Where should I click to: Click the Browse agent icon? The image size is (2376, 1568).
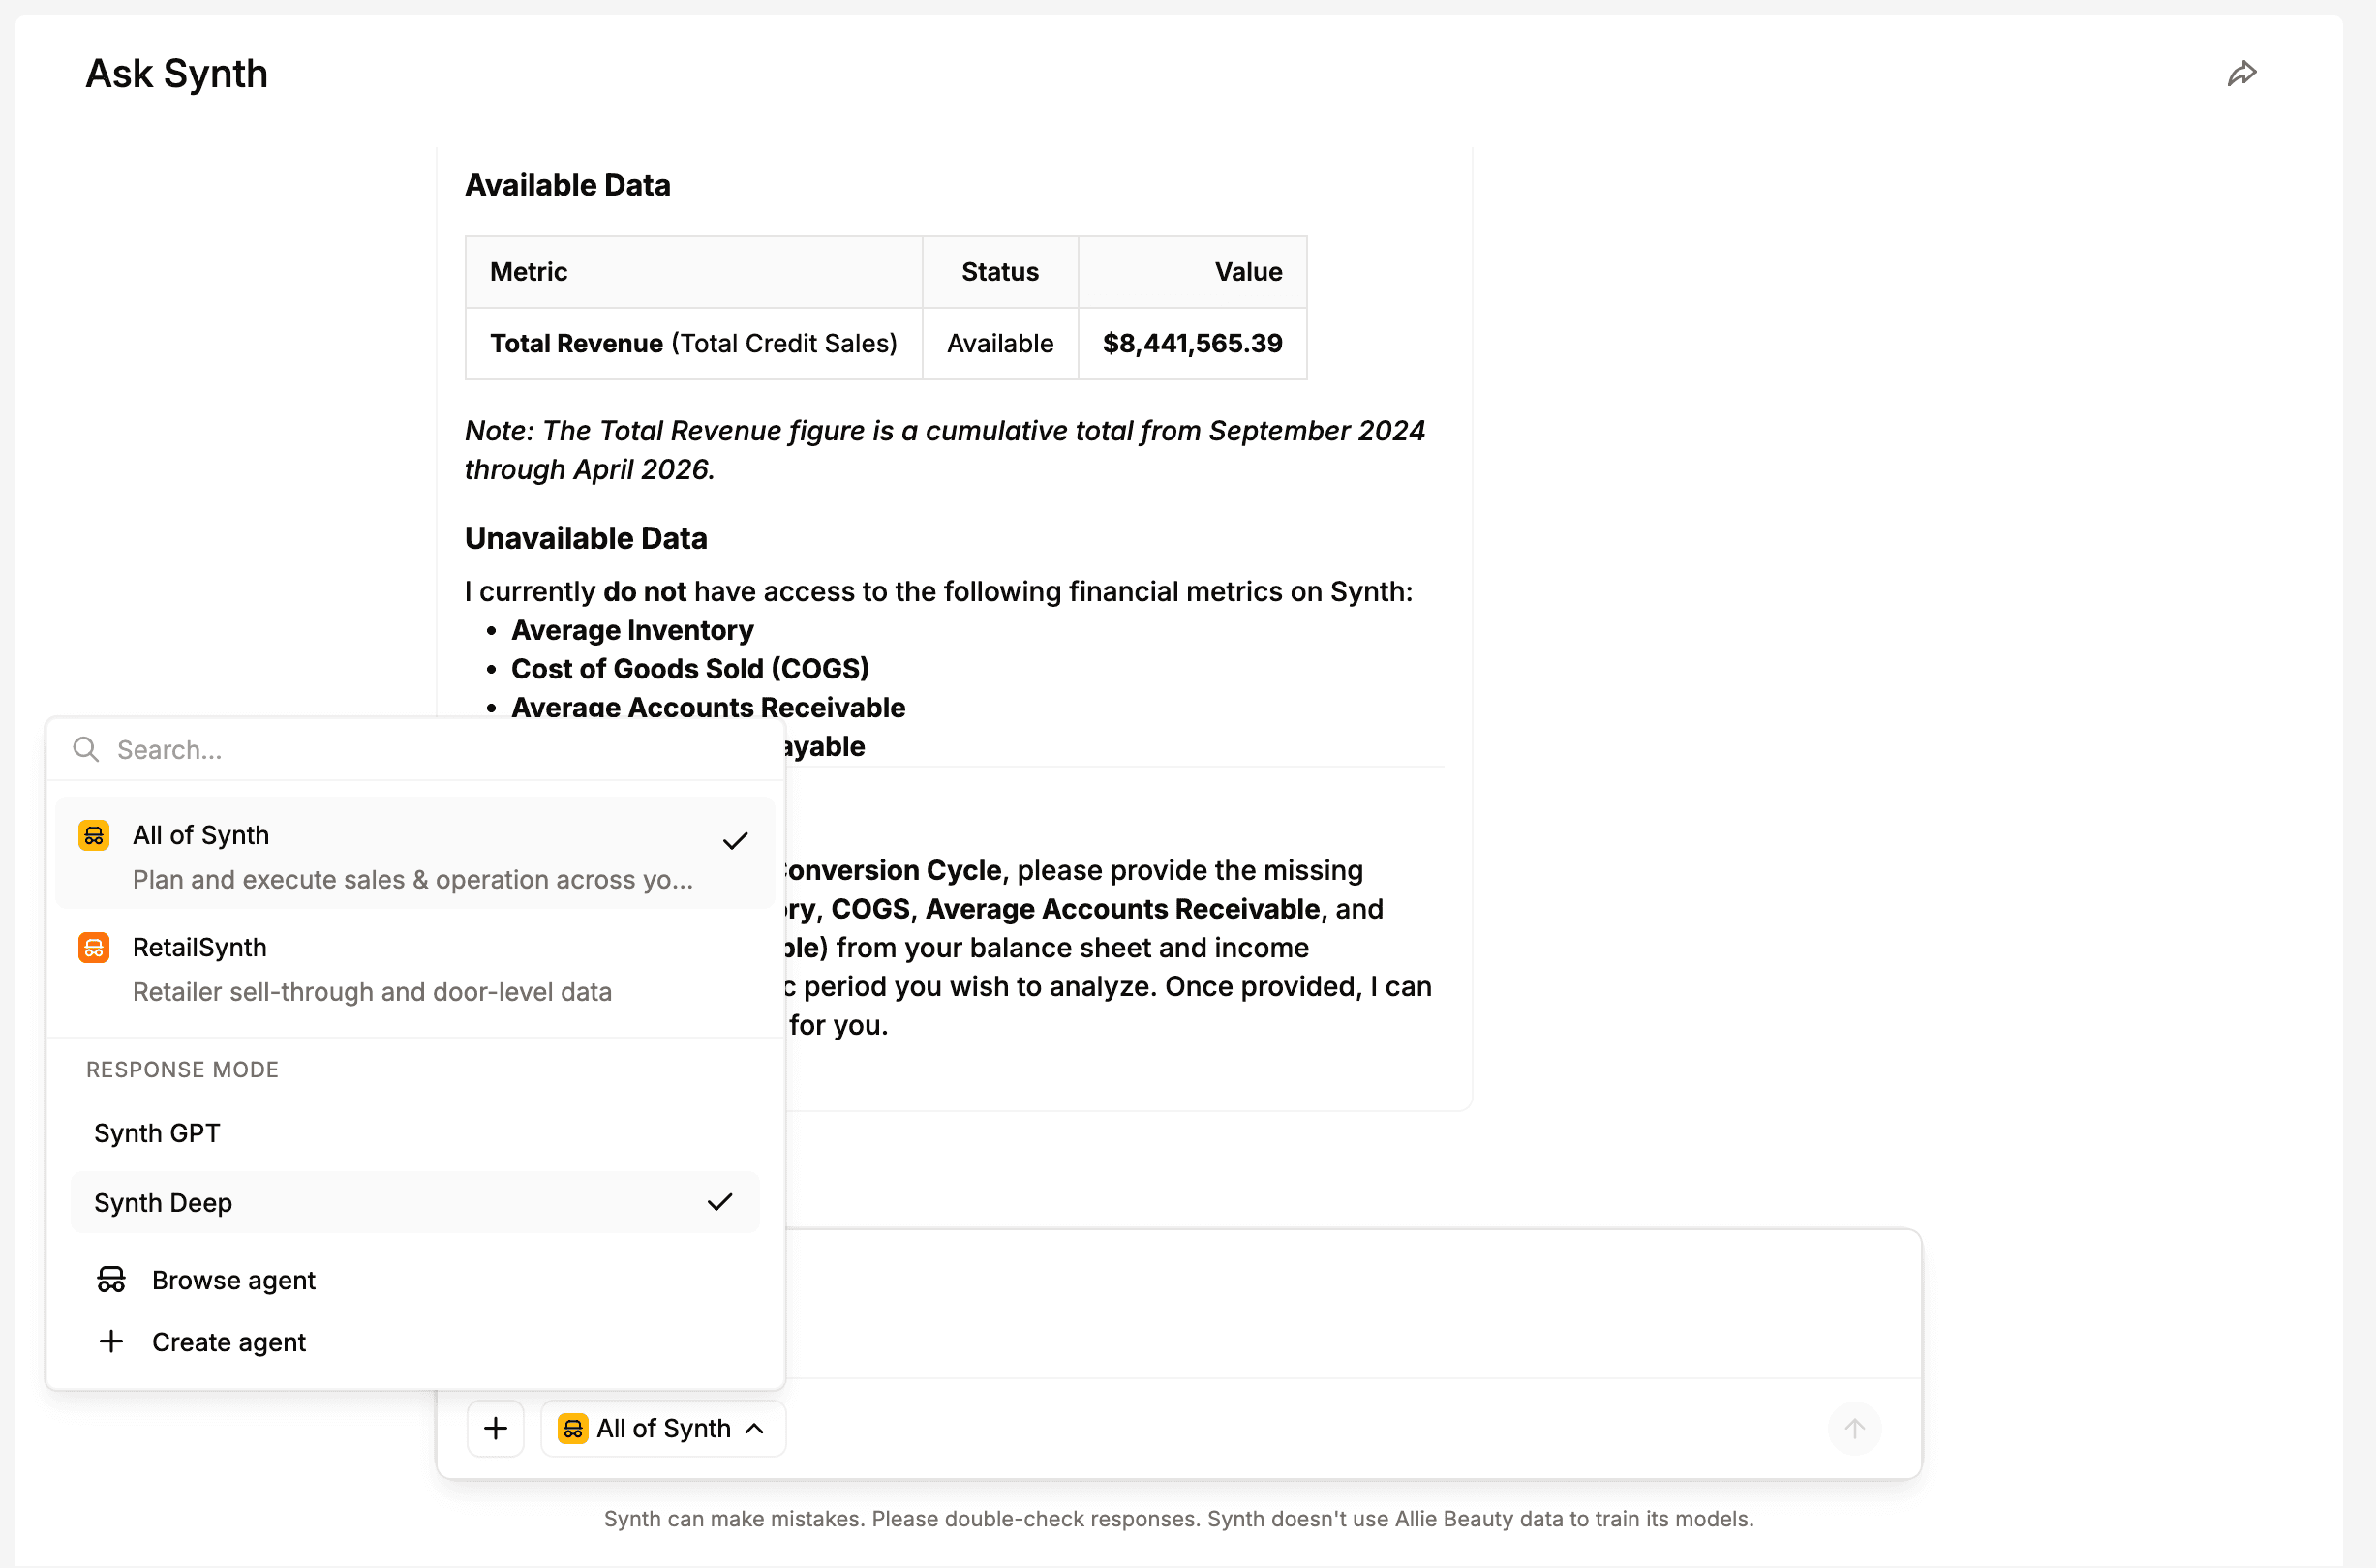(111, 1279)
